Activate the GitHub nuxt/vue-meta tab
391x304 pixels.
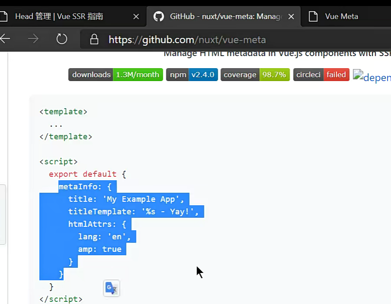pos(216,16)
